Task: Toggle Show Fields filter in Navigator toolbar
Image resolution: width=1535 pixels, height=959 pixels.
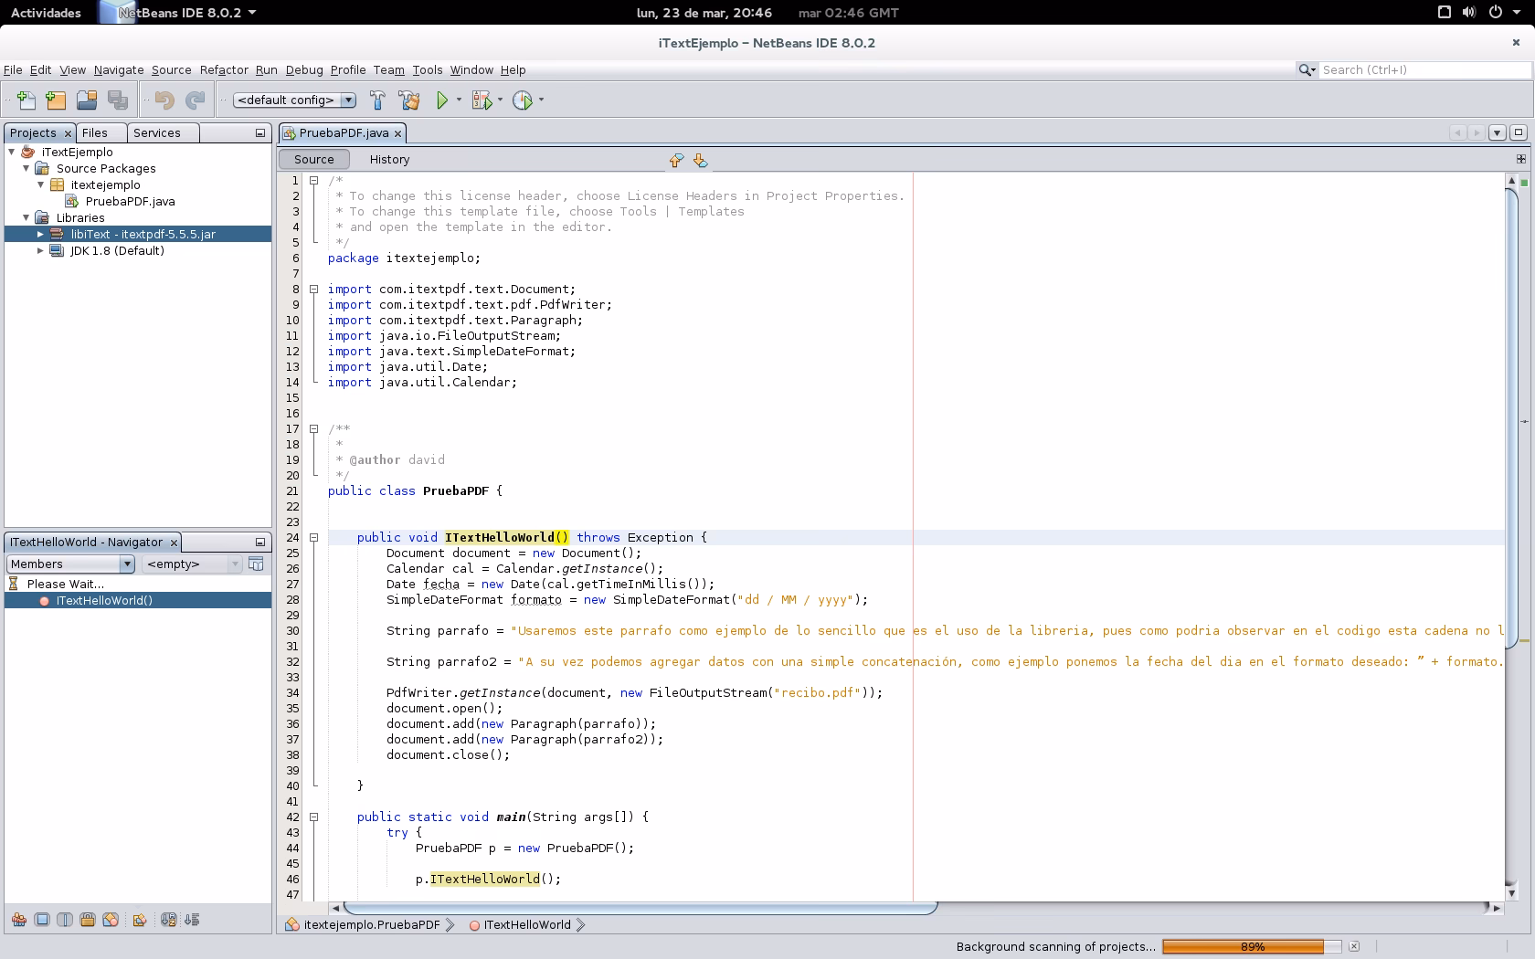Action: click(42, 920)
